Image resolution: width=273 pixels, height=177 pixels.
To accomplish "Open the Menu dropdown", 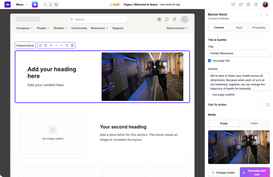I will click(x=22, y=5).
